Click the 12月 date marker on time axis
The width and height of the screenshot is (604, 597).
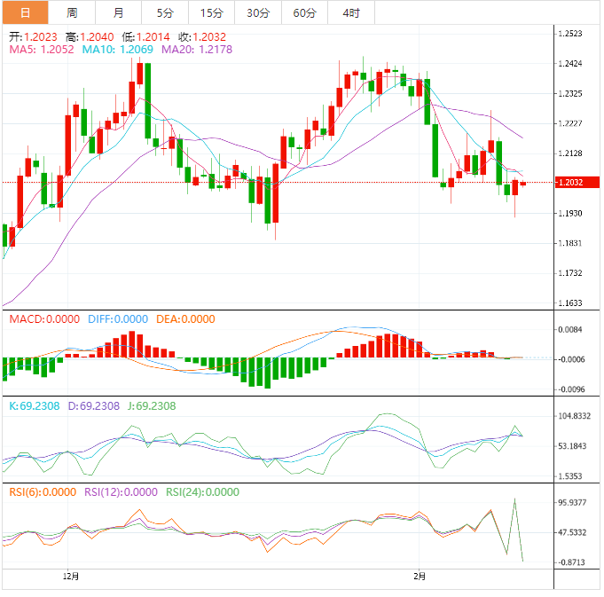click(x=71, y=577)
